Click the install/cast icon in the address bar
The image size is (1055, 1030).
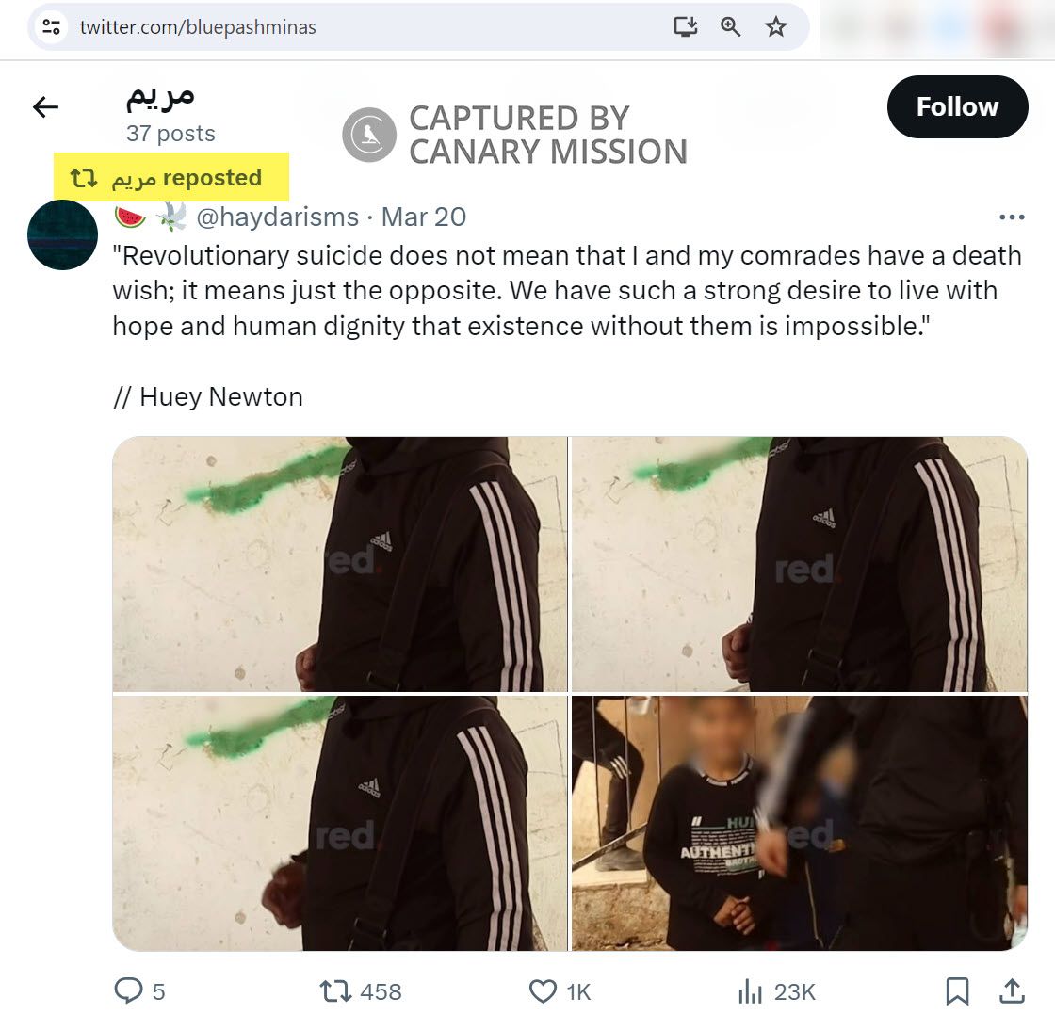pos(686,28)
